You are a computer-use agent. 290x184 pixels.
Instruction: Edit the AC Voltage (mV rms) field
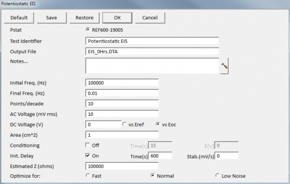pyautogui.click(x=122, y=114)
